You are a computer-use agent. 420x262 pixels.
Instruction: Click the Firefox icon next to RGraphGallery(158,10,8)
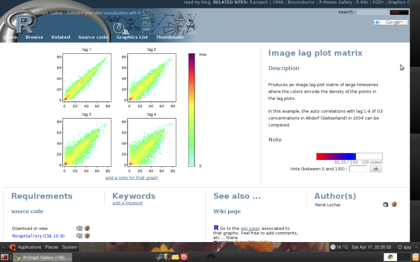tap(87, 236)
